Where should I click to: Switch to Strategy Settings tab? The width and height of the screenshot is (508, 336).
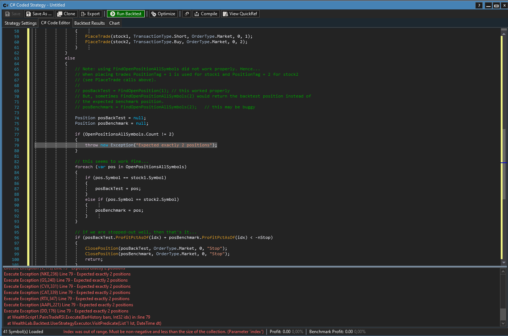[21, 23]
